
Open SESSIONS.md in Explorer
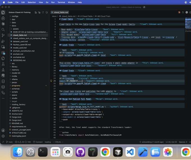tap(19, 60)
